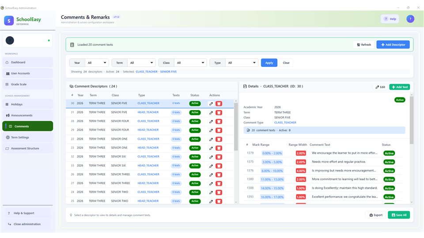Edit descriptor 28 Senior Four class teacher

click(x=211, y=122)
